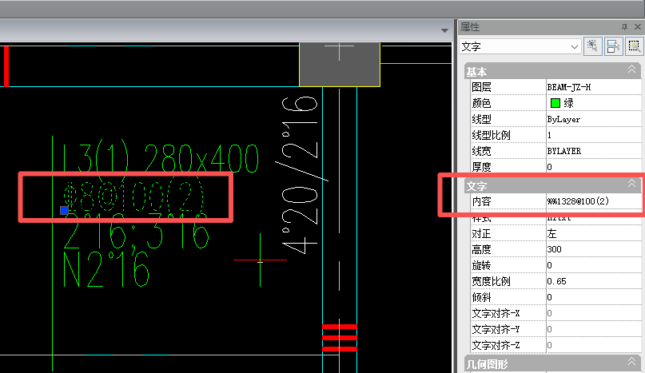Click the 高度 value 300
The image size is (645, 373).
tap(554, 249)
